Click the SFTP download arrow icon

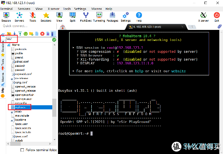click(x=14, y=34)
